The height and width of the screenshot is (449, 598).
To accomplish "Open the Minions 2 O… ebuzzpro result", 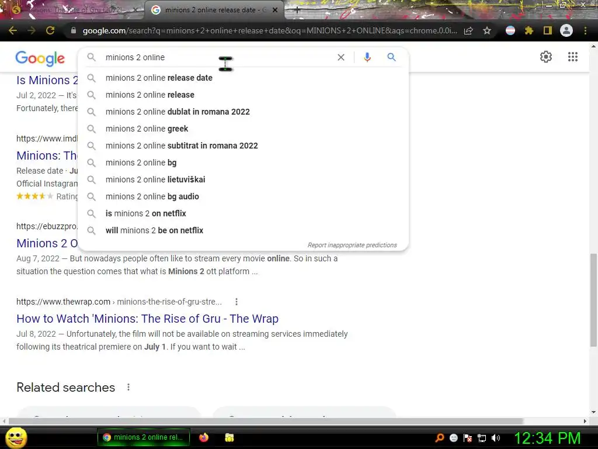I will click(47, 243).
